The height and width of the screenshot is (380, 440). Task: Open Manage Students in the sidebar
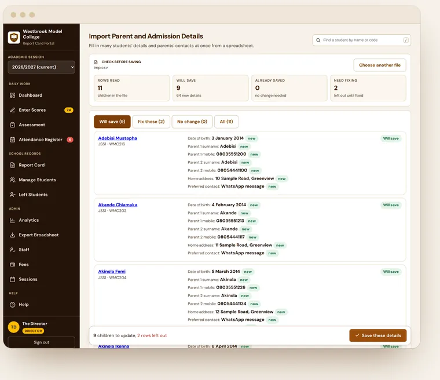pyautogui.click(x=42, y=180)
